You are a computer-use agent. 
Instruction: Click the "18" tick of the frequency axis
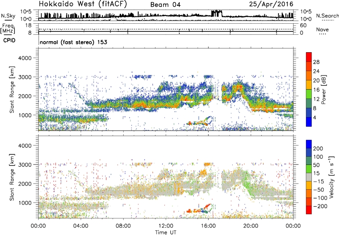coord(28,25)
